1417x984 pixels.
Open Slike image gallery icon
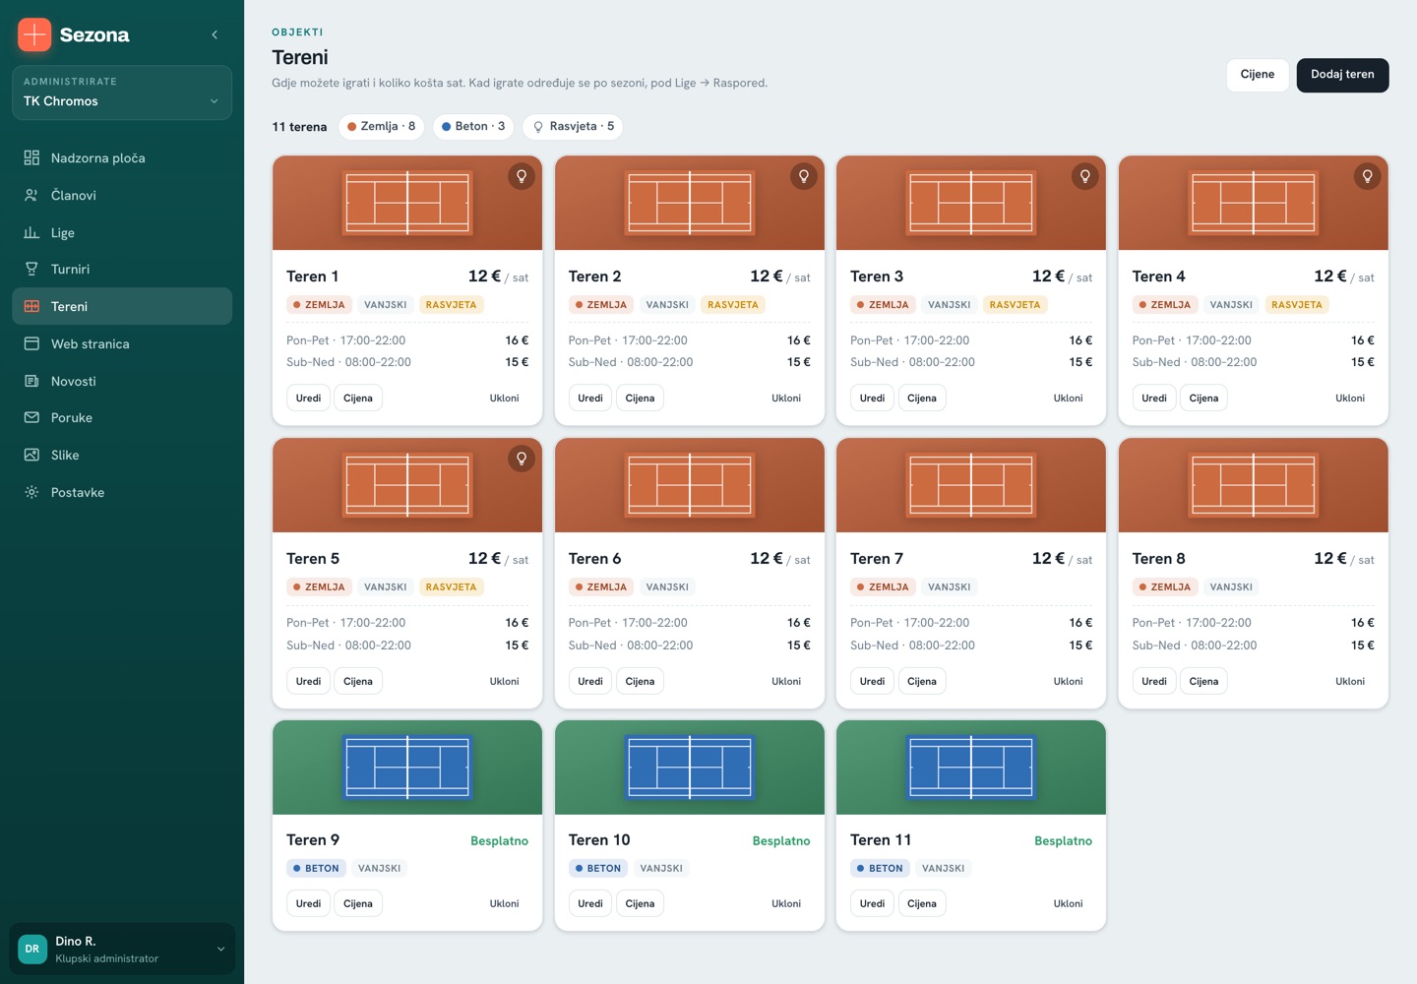[31, 455]
